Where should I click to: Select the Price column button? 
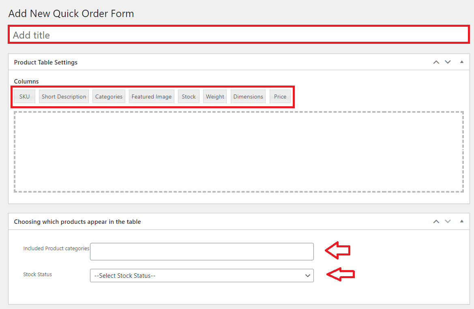(280, 97)
